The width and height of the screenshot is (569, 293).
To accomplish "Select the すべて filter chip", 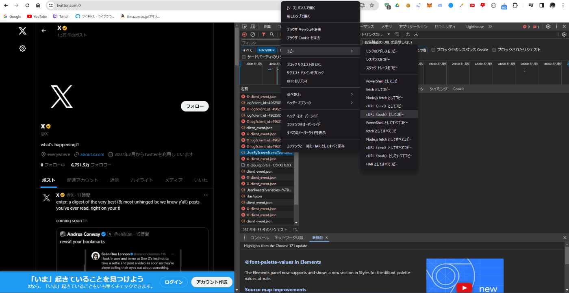I will click(x=248, y=50).
